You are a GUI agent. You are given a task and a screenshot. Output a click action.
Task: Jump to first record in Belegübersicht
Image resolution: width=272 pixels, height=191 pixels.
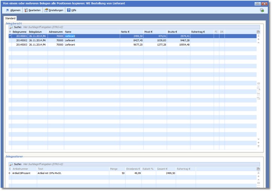coord(258,36)
